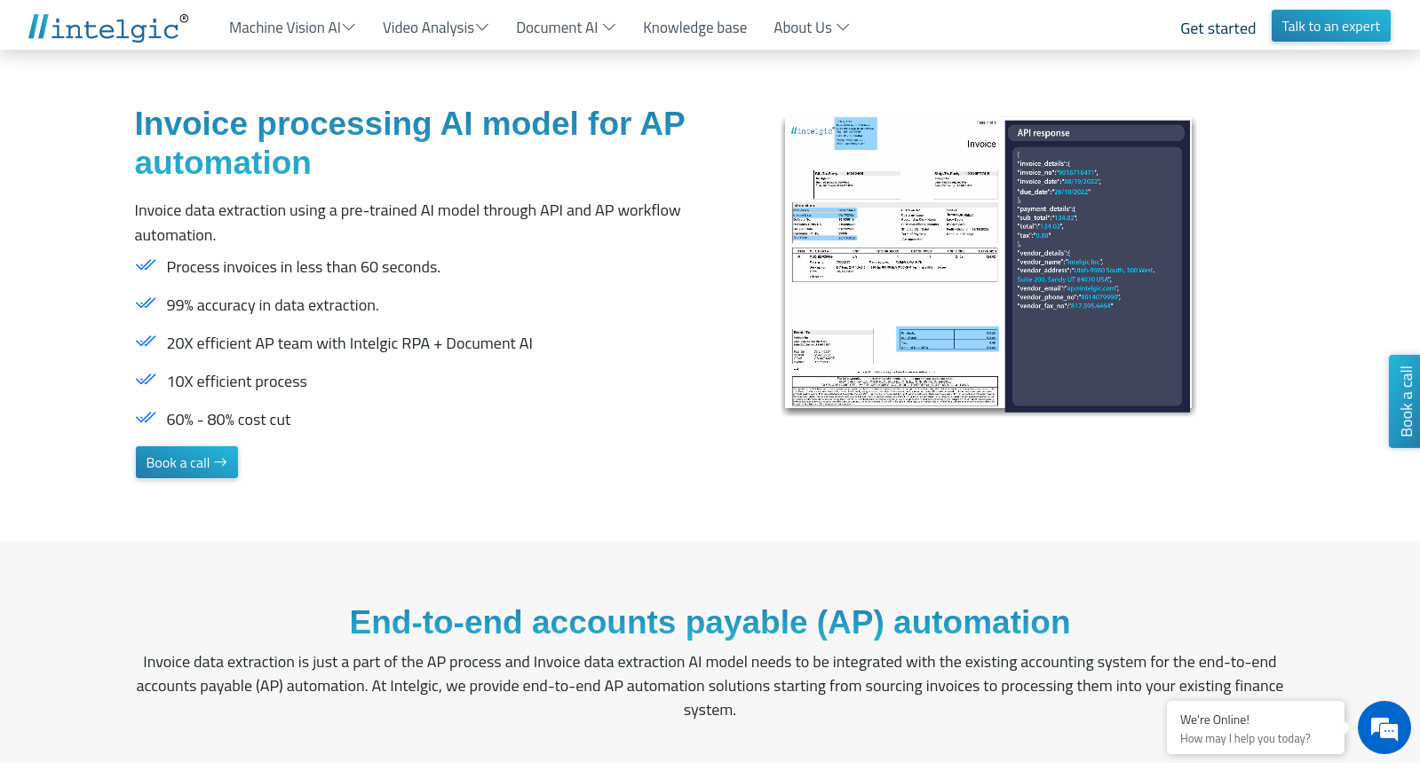
Task: Click the text '60% - 80% cost cut'
Action: point(228,420)
